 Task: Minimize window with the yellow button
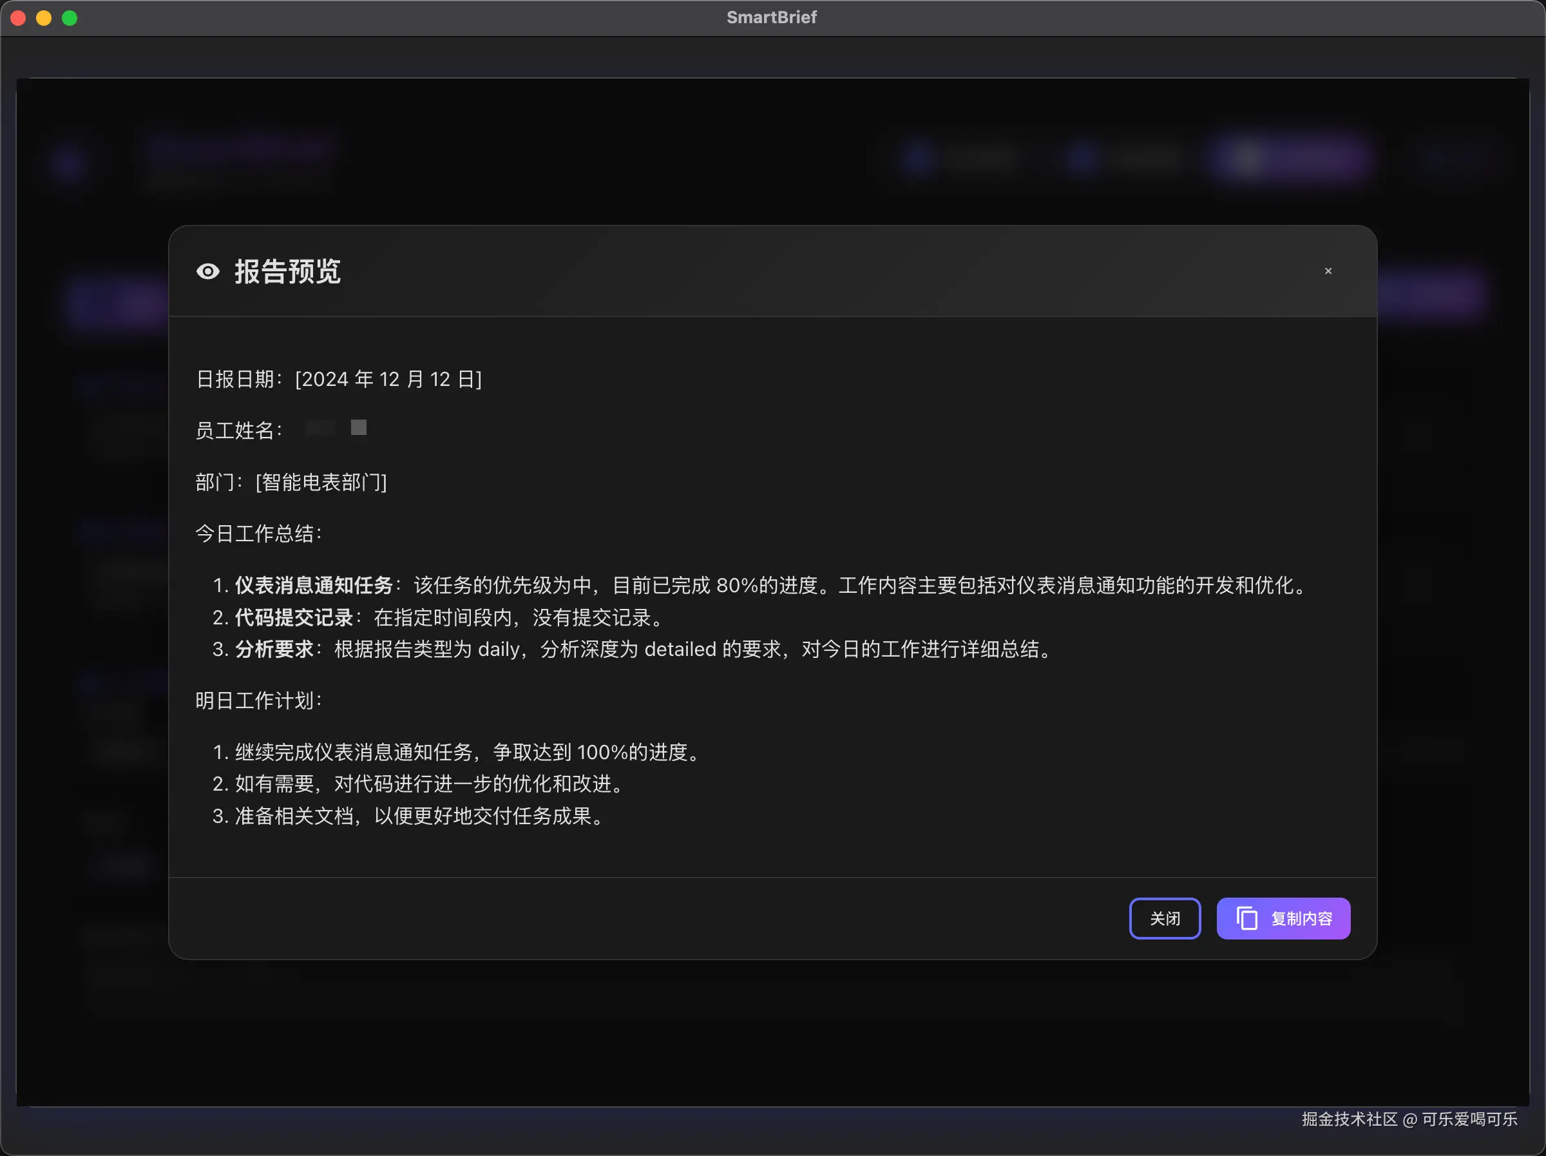[44, 17]
